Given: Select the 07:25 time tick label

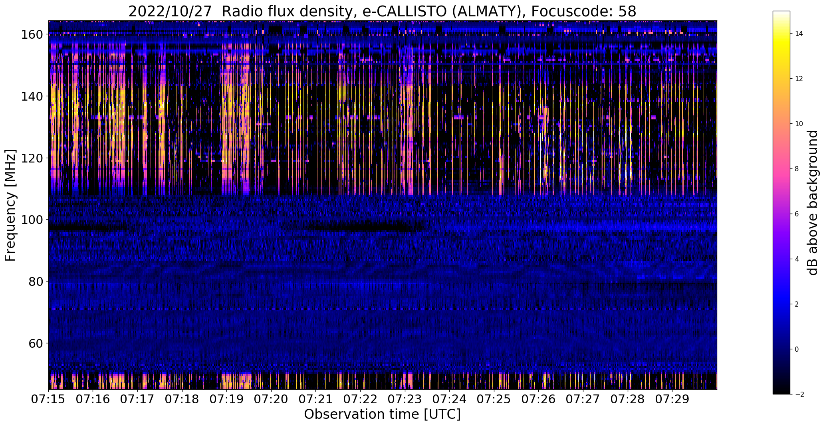Looking at the screenshot, I should click(494, 399).
